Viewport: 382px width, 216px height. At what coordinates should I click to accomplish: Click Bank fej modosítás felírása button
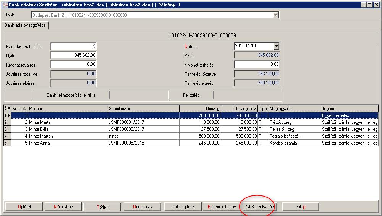tap(71, 95)
